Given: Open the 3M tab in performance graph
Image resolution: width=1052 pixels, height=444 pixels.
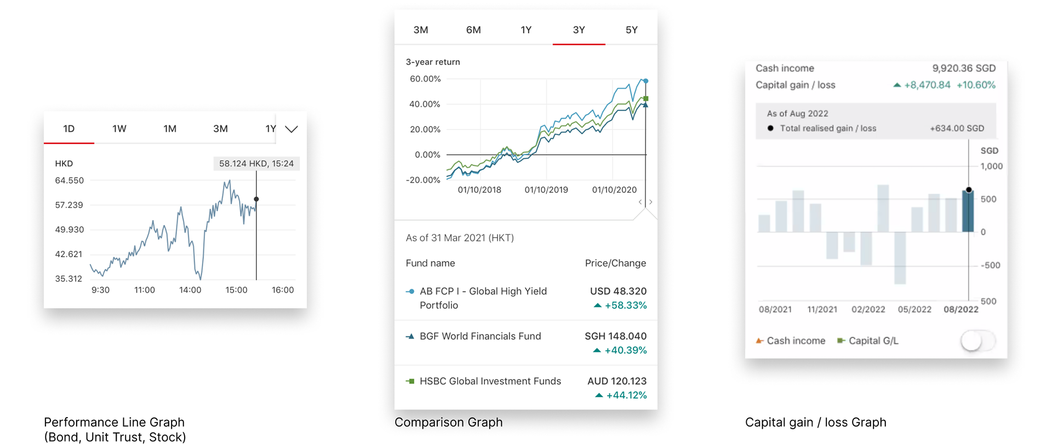Looking at the screenshot, I should (x=220, y=129).
